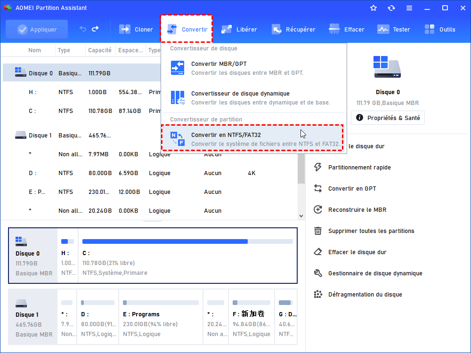Click the F: partition block on Disque 1
Viewport: 471px width, 353px height.
click(252, 317)
